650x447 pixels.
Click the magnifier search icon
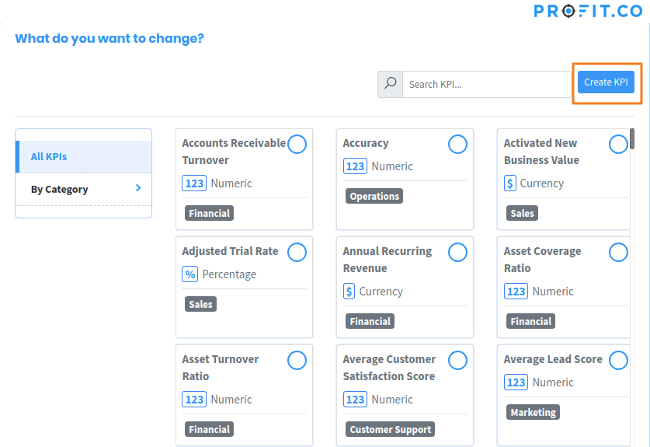pyautogui.click(x=390, y=84)
